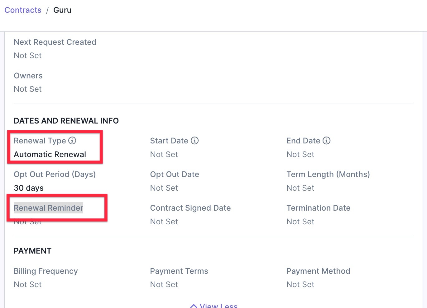Click Not Set under Contract Signed Date
Image resolution: width=427 pixels, height=308 pixels.
(x=164, y=222)
